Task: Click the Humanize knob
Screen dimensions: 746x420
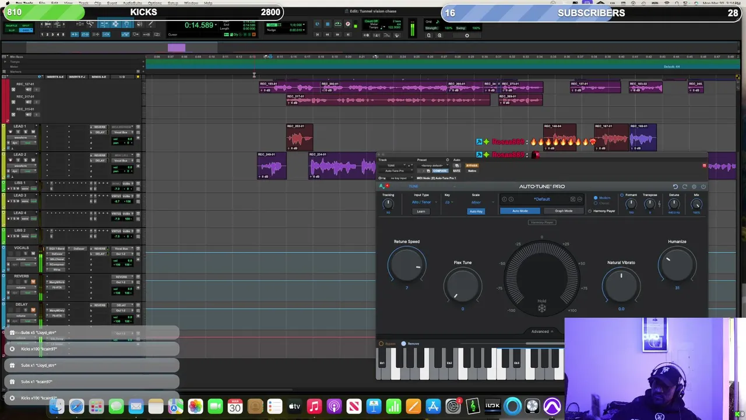Action: click(x=677, y=265)
